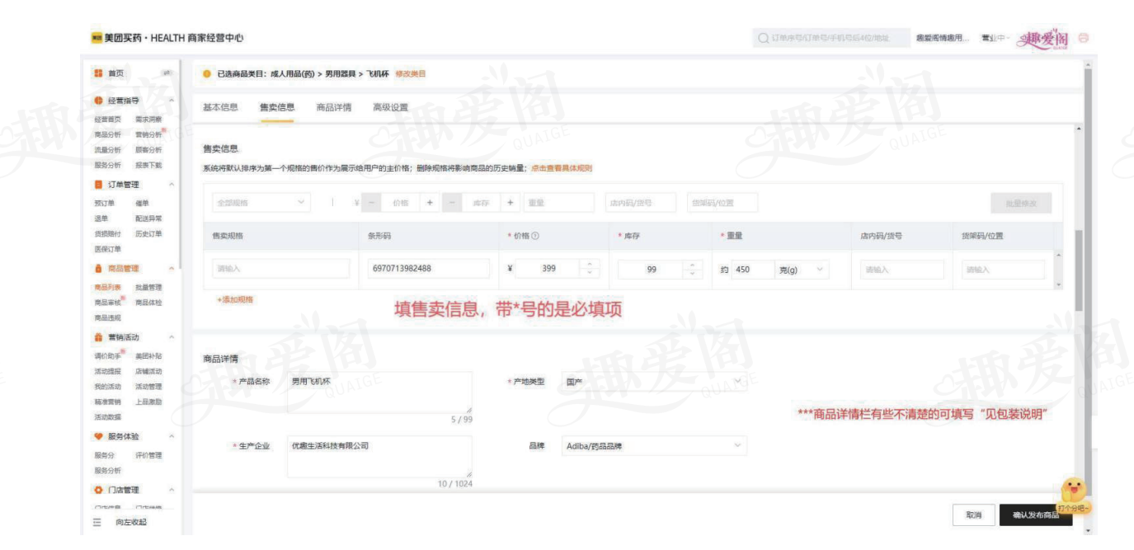1134x550 pixels.
Task: Switch to the 高级设置 tab
Action: tap(390, 107)
